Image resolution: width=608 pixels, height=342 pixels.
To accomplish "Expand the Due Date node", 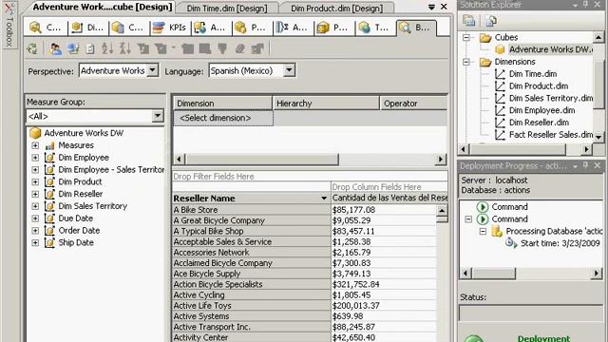I will (x=35, y=218).
